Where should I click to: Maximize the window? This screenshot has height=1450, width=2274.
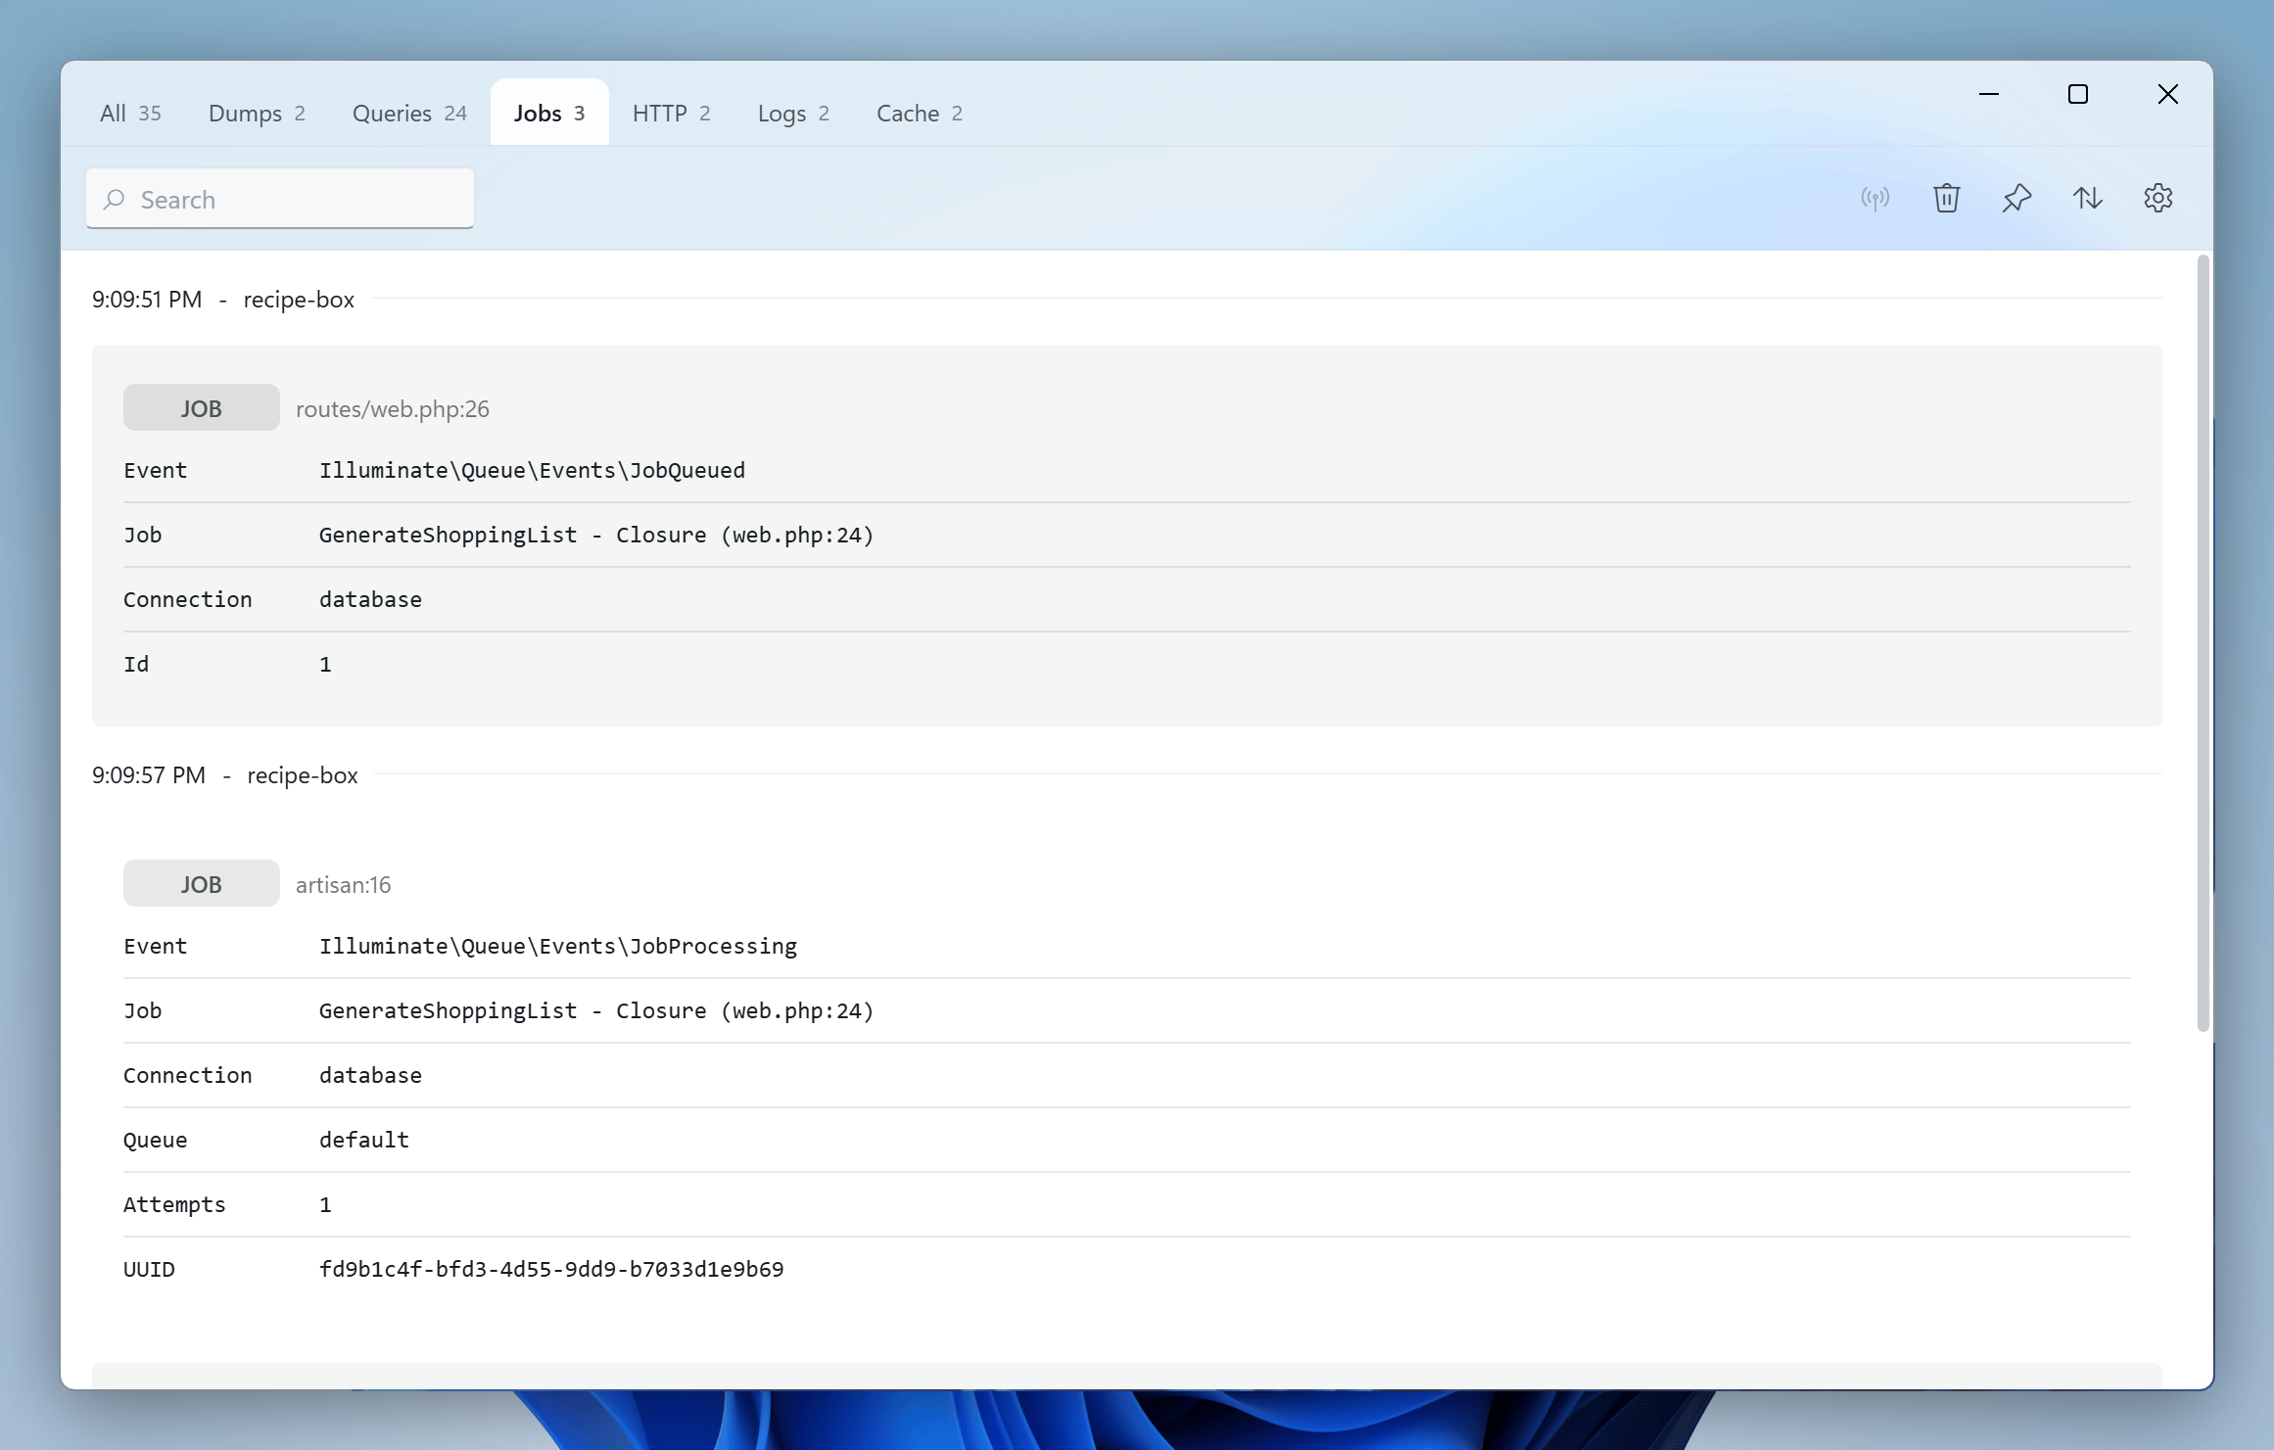pyautogui.click(x=2078, y=94)
